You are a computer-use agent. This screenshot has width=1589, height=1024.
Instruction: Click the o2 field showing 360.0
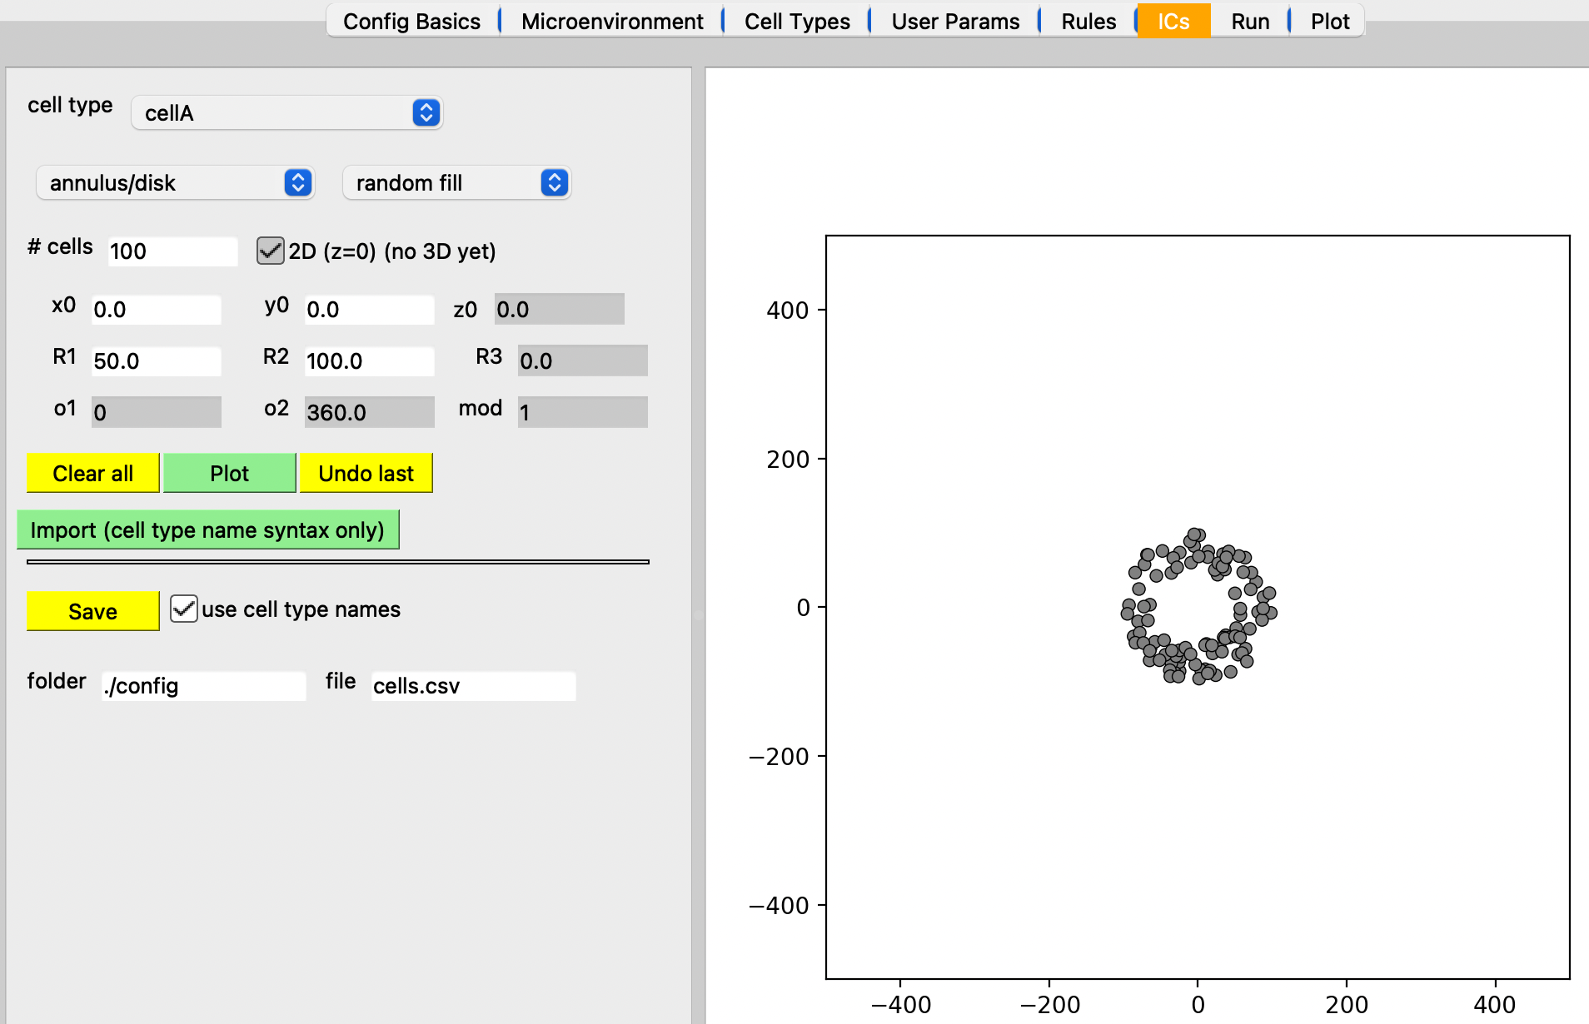click(x=369, y=412)
